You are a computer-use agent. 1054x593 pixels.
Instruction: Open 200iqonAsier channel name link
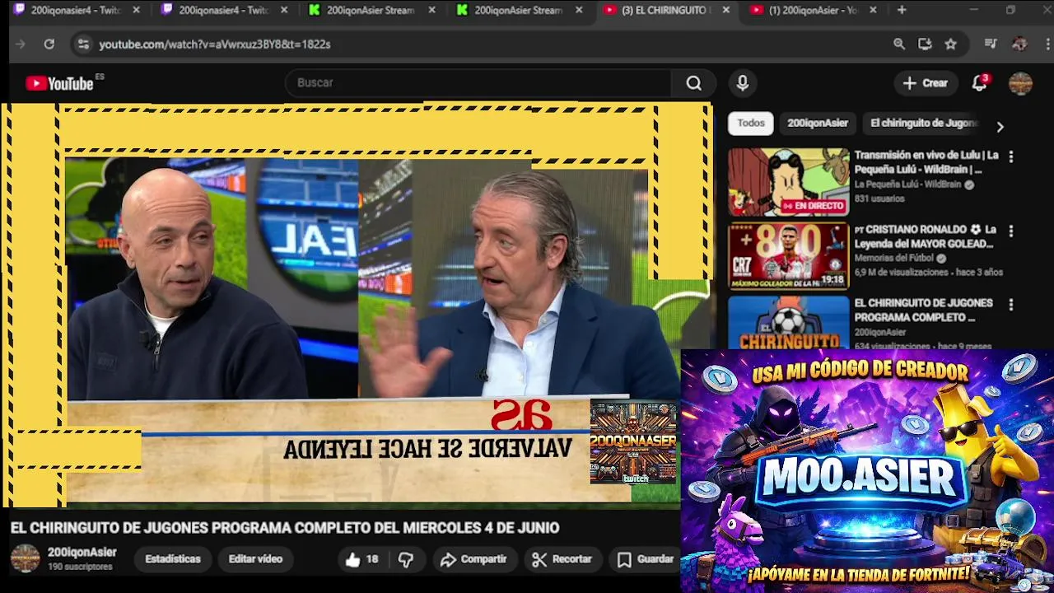pos(82,553)
